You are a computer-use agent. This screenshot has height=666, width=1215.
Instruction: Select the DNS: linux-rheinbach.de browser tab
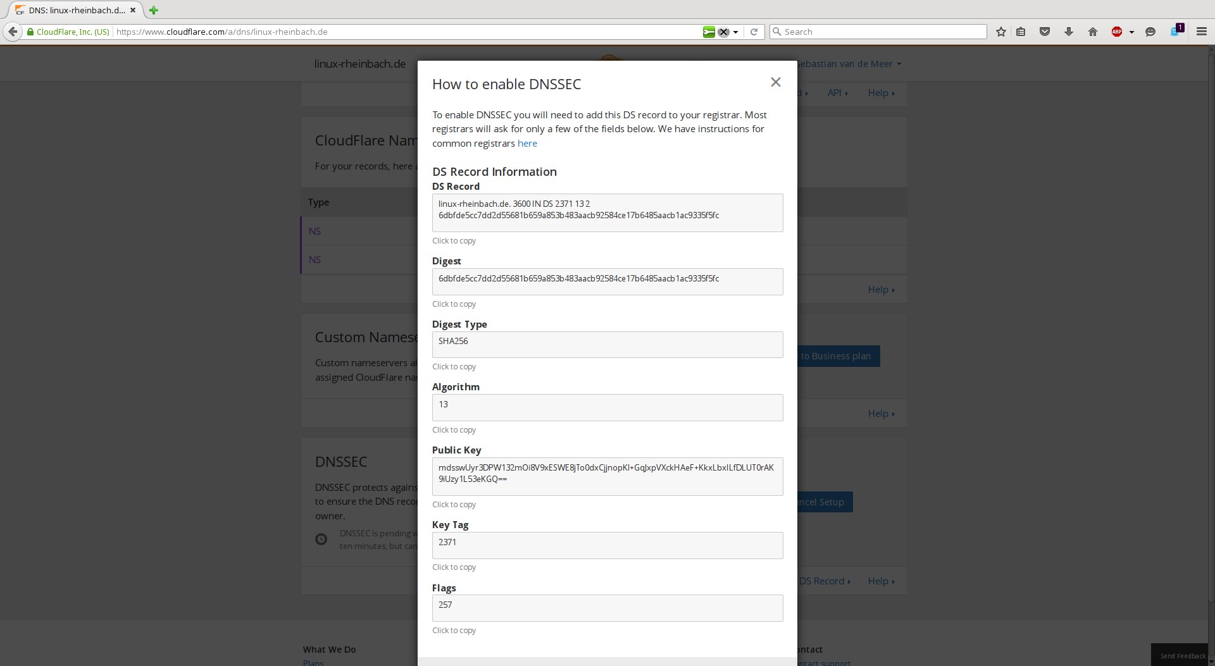76,10
